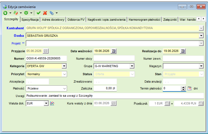
Task: Expand the Kategoria OFERTA GW dropdown
Action: (x=64, y=66)
